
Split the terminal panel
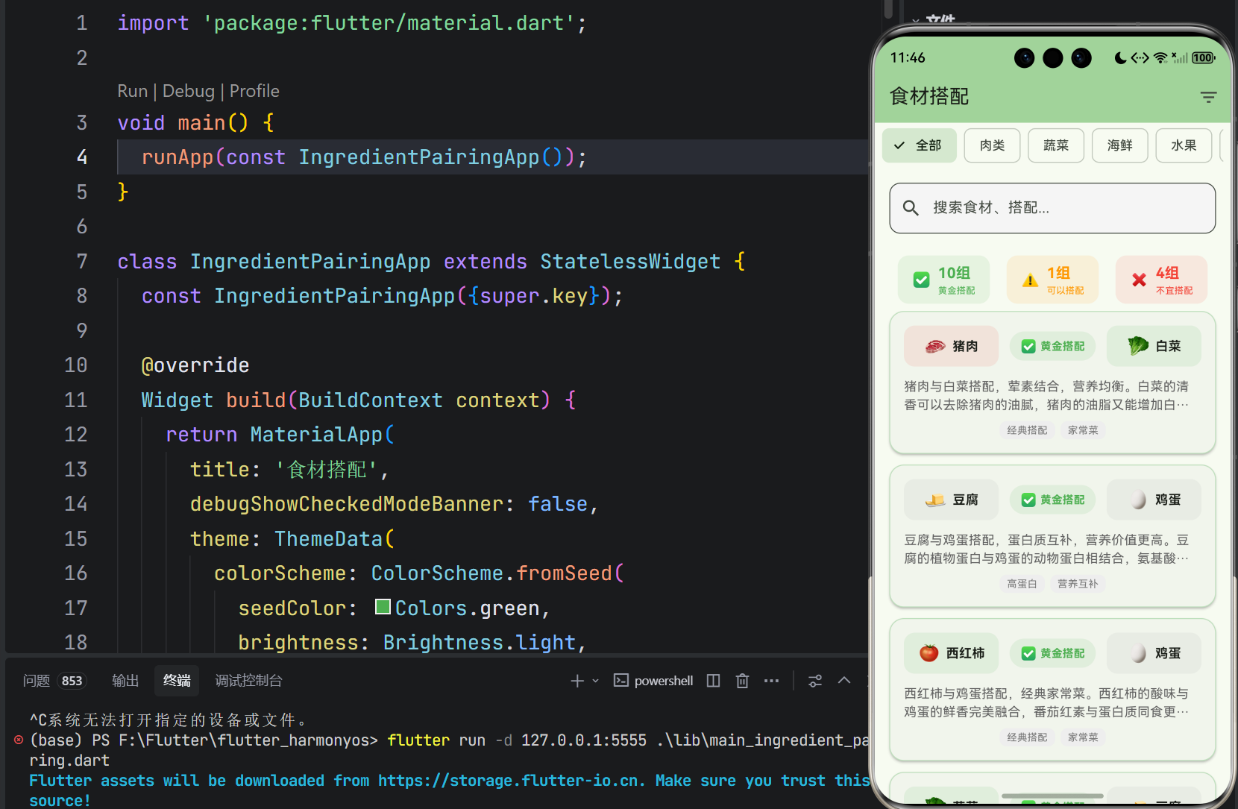(x=713, y=681)
